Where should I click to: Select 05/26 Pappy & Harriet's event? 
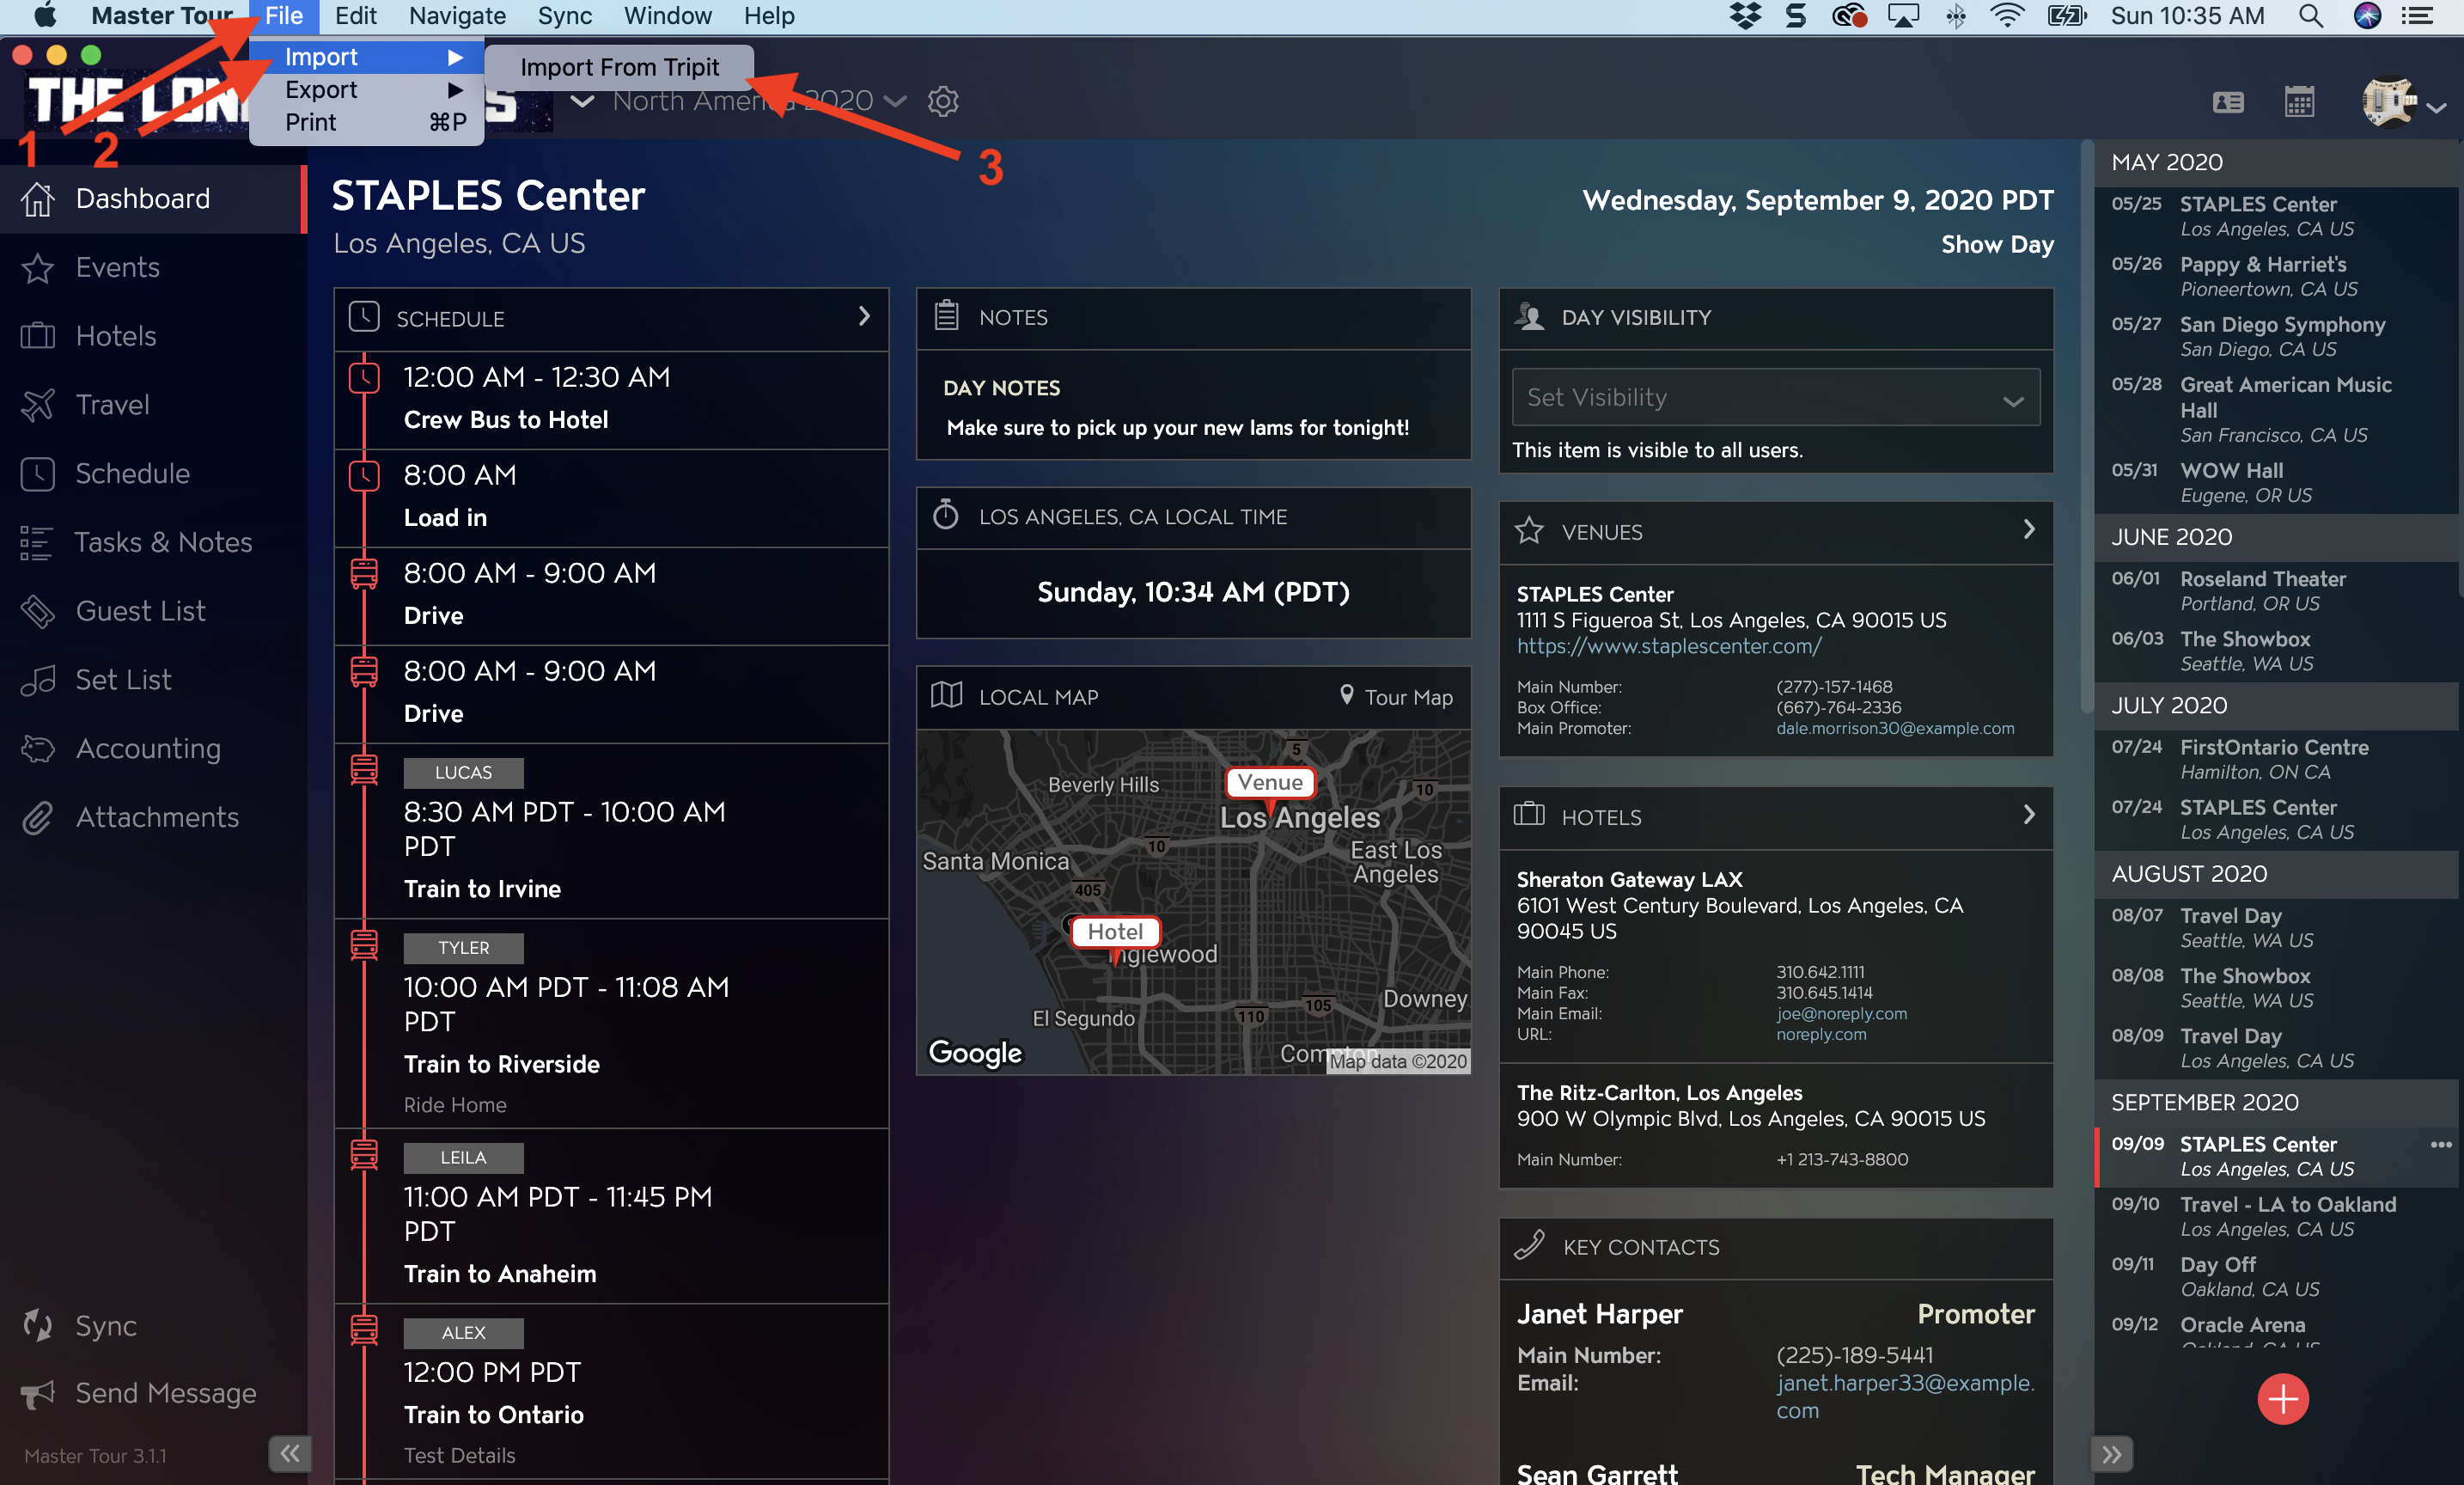[2276, 276]
